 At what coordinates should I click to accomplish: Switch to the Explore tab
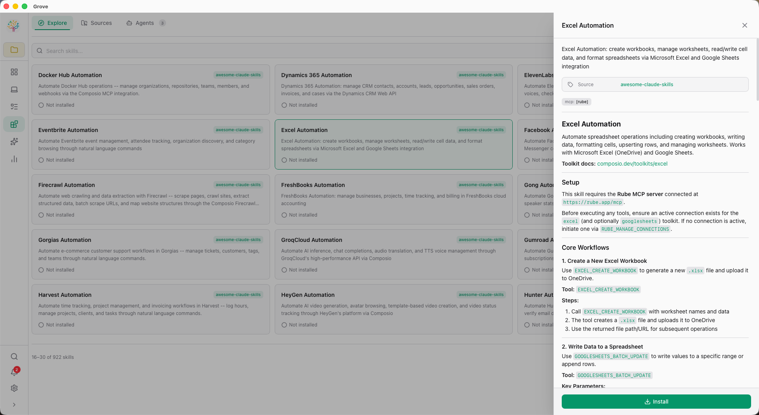point(52,23)
